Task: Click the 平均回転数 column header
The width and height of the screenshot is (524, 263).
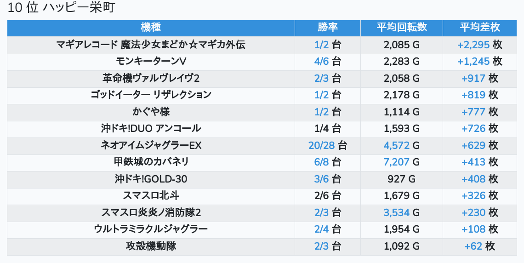Action: coord(401,28)
